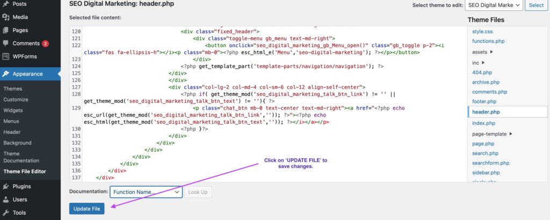Open page.php in Theme Files
This screenshot has width=550, height=220.
tap(483, 144)
